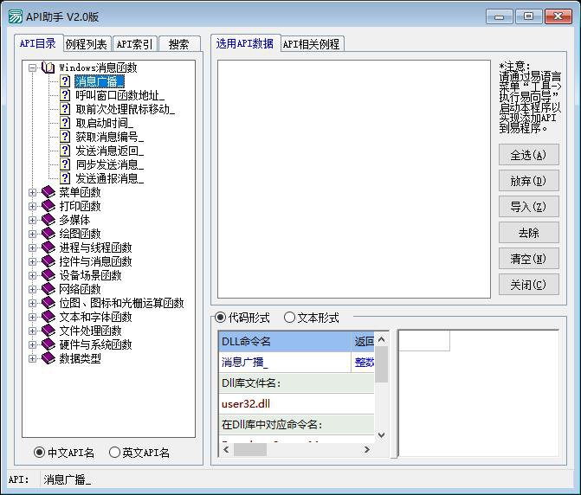Screen dimensions: 581x495
Task: Click the 消息广播_ cell in DLL table
Action: coord(285,362)
